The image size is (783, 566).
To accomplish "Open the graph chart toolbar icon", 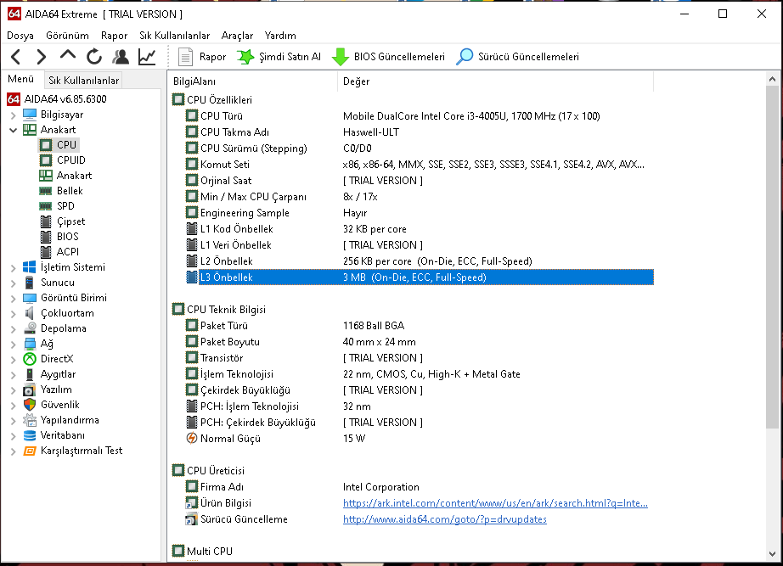I will [147, 57].
